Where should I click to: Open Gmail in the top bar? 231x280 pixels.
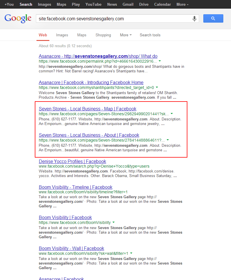pyautogui.click(x=128, y=4)
